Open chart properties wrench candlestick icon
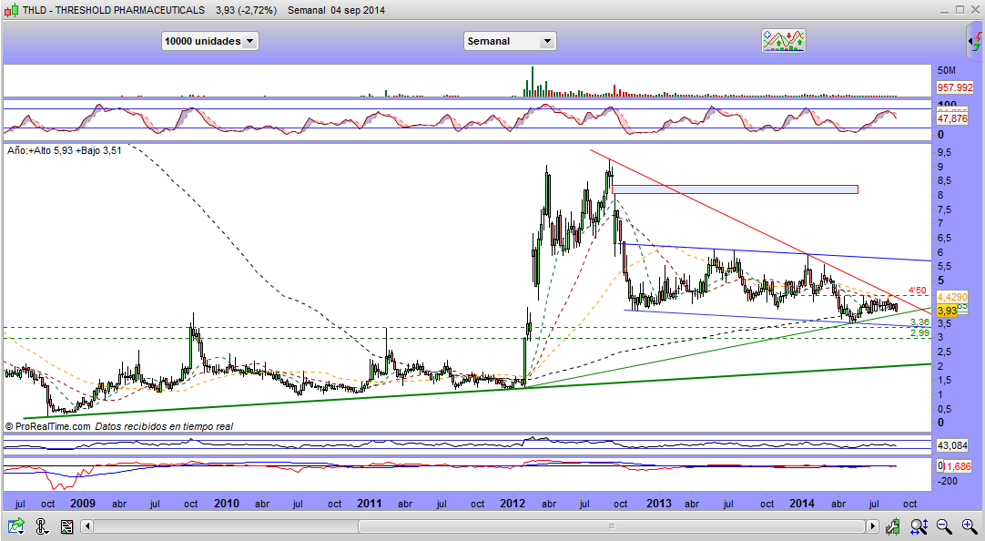This screenshot has height=541, width=985. 893,526
